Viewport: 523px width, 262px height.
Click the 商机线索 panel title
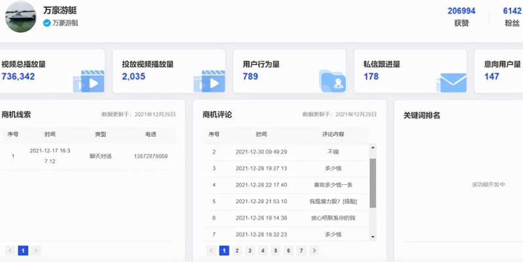[16, 115]
